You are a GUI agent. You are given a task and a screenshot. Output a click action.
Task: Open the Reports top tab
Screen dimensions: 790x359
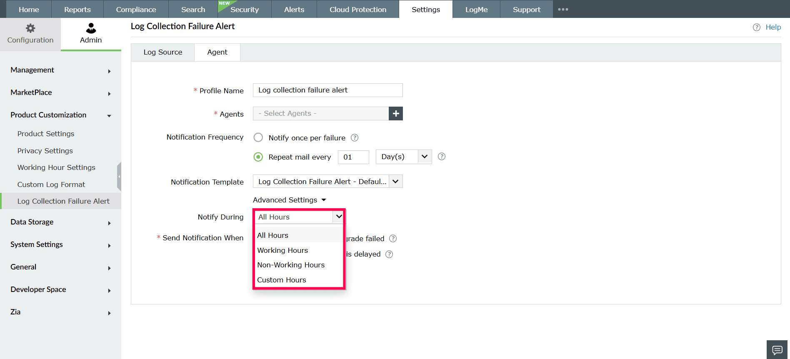[x=77, y=9]
